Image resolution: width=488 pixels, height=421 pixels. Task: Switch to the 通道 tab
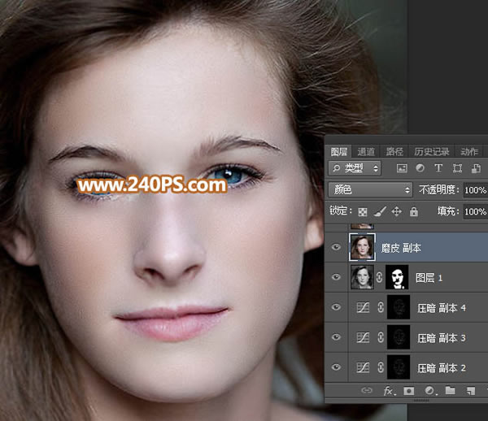[366, 152]
